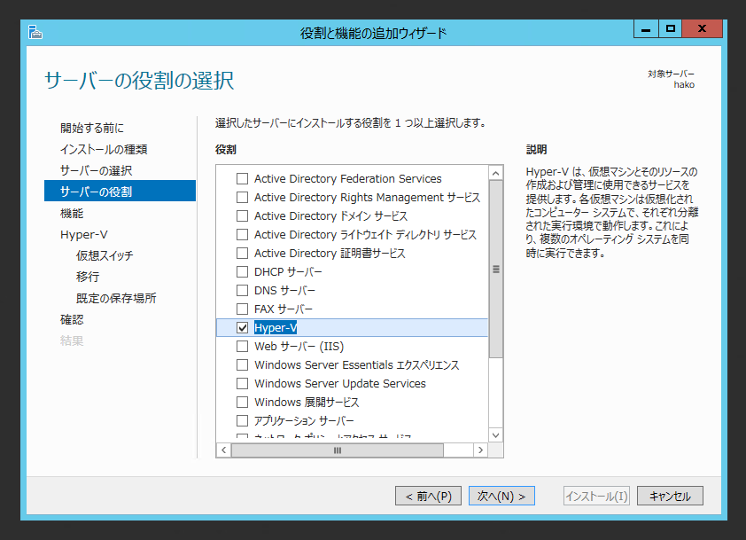Viewport: 746px width, 540px height.
Task: Select DHCP サーバー role label
Action: coord(288,271)
